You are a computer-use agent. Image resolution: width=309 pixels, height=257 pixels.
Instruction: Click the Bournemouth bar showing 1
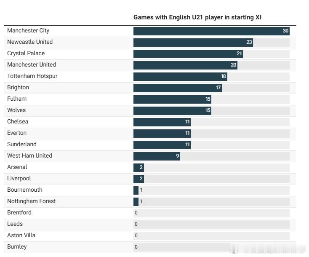136,190
